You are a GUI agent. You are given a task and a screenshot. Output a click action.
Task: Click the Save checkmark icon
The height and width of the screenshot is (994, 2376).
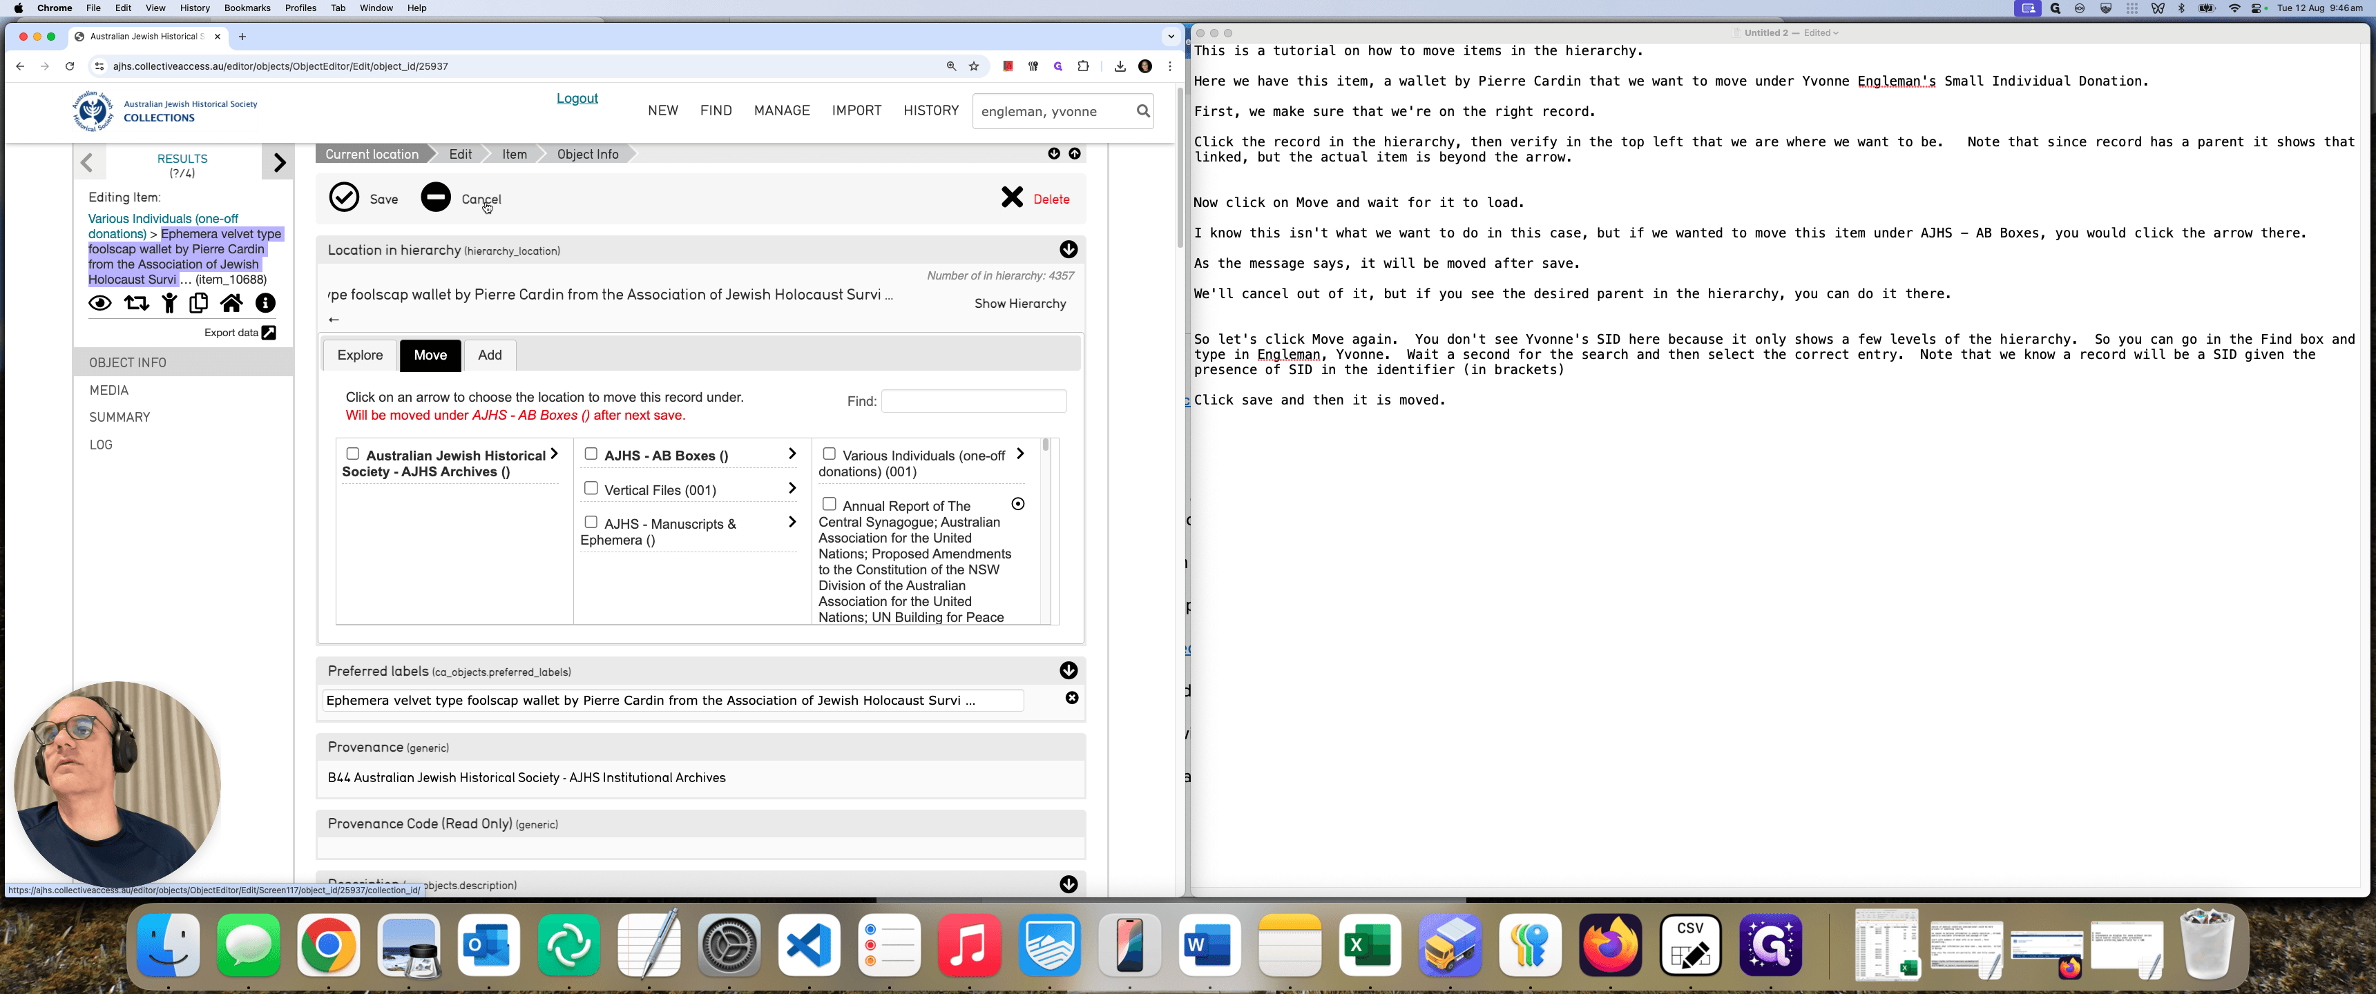(x=344, y=197)
